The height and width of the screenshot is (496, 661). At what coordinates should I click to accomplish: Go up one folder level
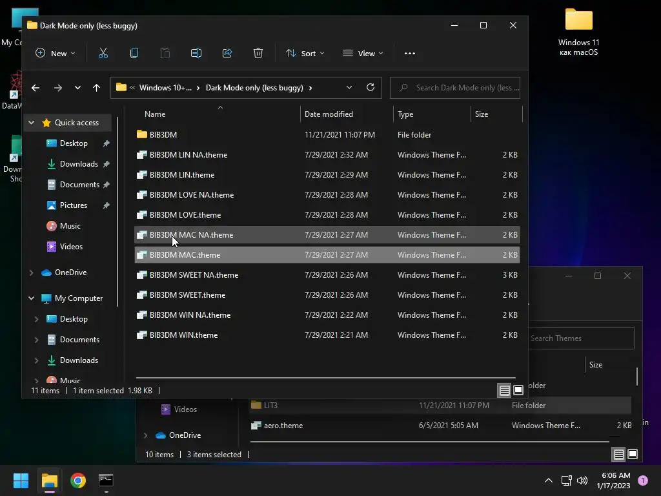97,88
